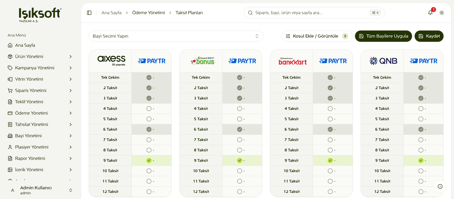This screenshot has width=454, height=199.
Task: Click the Axess card logo
Action: [111, 61]
